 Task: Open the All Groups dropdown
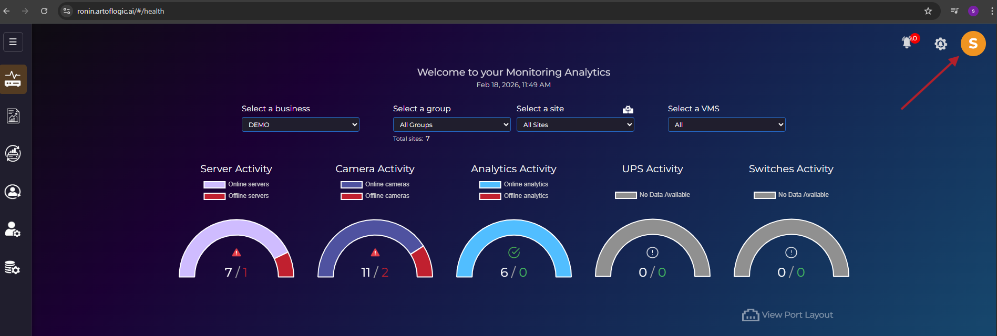(451, 124)
